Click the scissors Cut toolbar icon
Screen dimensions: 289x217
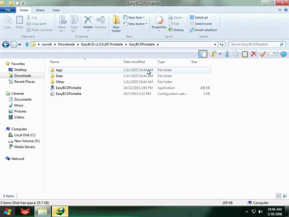(x=227, y=54)
